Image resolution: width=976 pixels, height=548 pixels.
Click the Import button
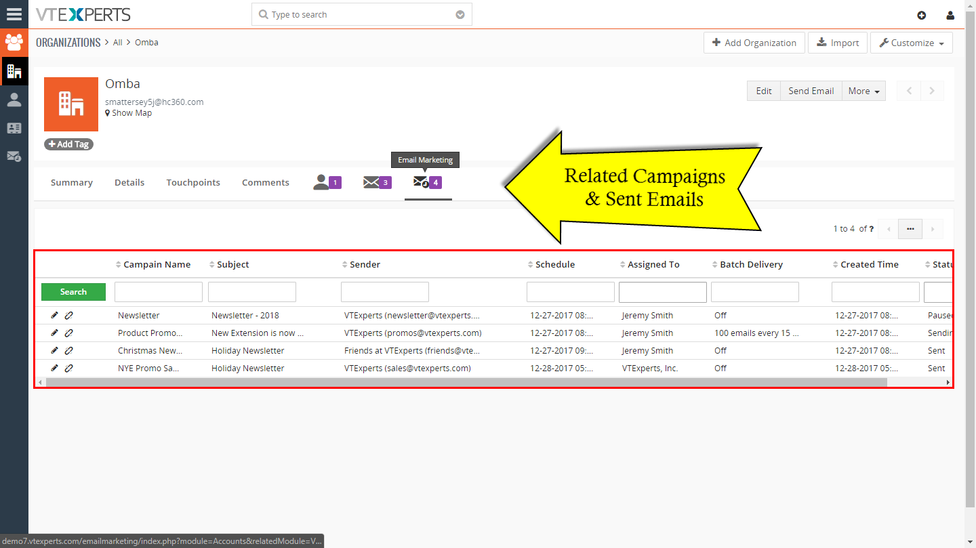838,43
